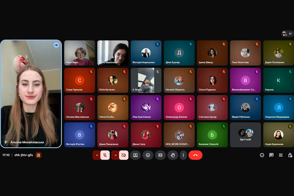The height and width of the screenshot is (196, 294).
Task: Click Ліза Єретіченко's muted mic icon
Action: click(x=157, y=99)
